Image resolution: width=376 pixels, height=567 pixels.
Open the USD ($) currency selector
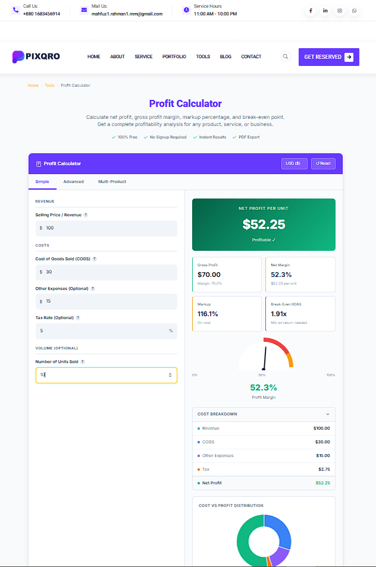(x=294, y=163)
